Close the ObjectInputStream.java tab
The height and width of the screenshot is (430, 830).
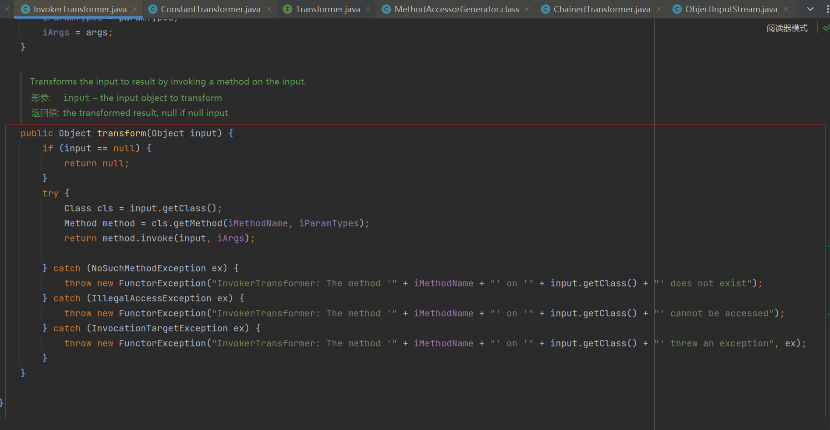coord(786,9)
